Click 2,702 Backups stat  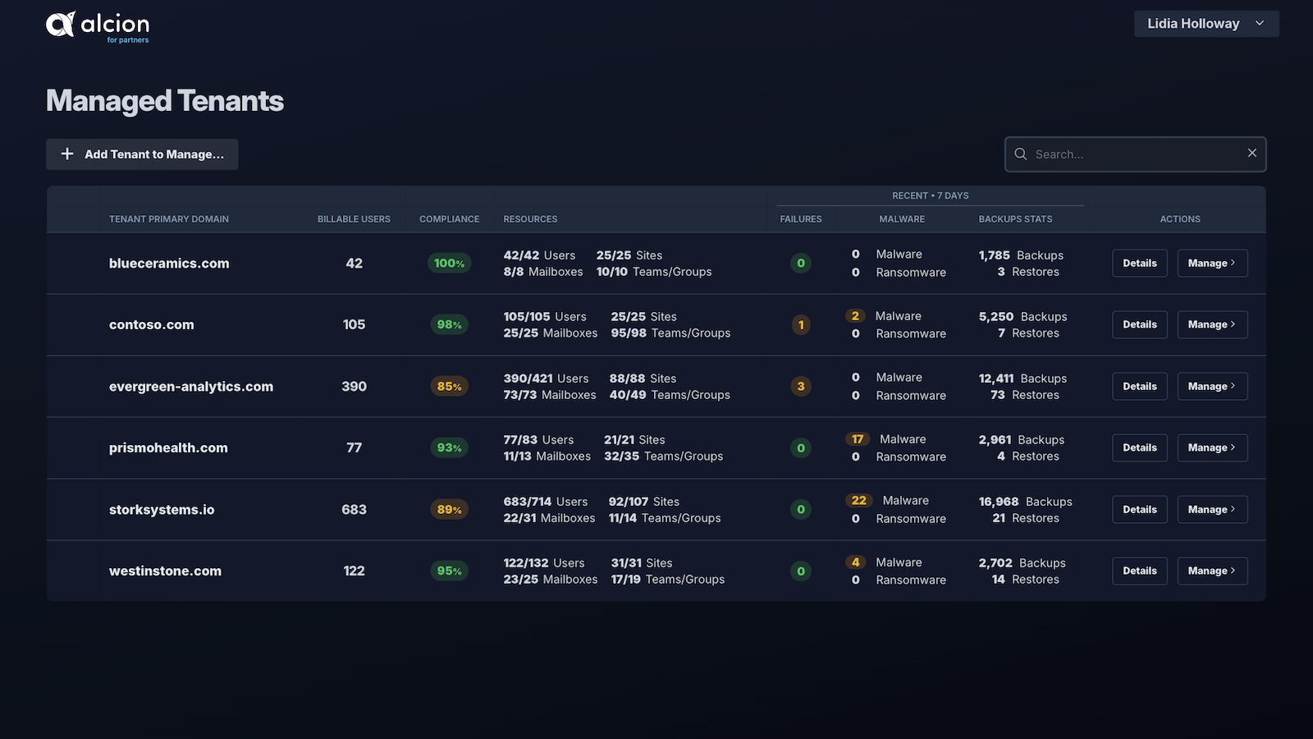tap(1022, 563)
